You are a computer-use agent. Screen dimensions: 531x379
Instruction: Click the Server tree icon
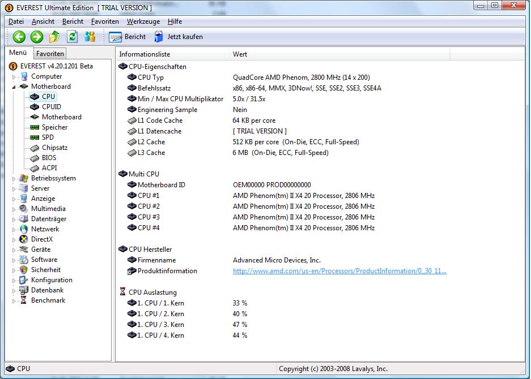[24, 188]
